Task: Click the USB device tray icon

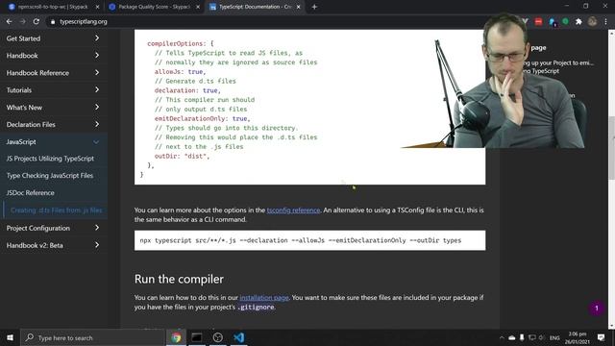Action: click(522, 337)
